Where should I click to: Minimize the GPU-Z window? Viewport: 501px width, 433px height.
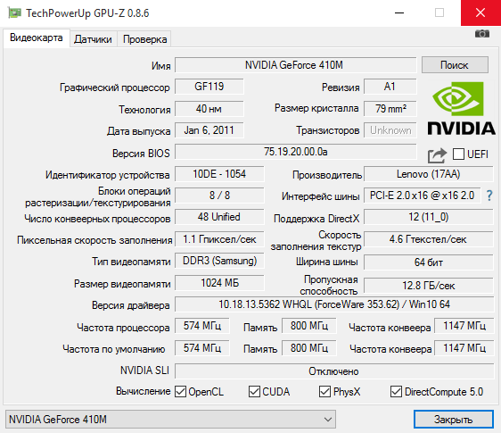click(x=399, y=12)
